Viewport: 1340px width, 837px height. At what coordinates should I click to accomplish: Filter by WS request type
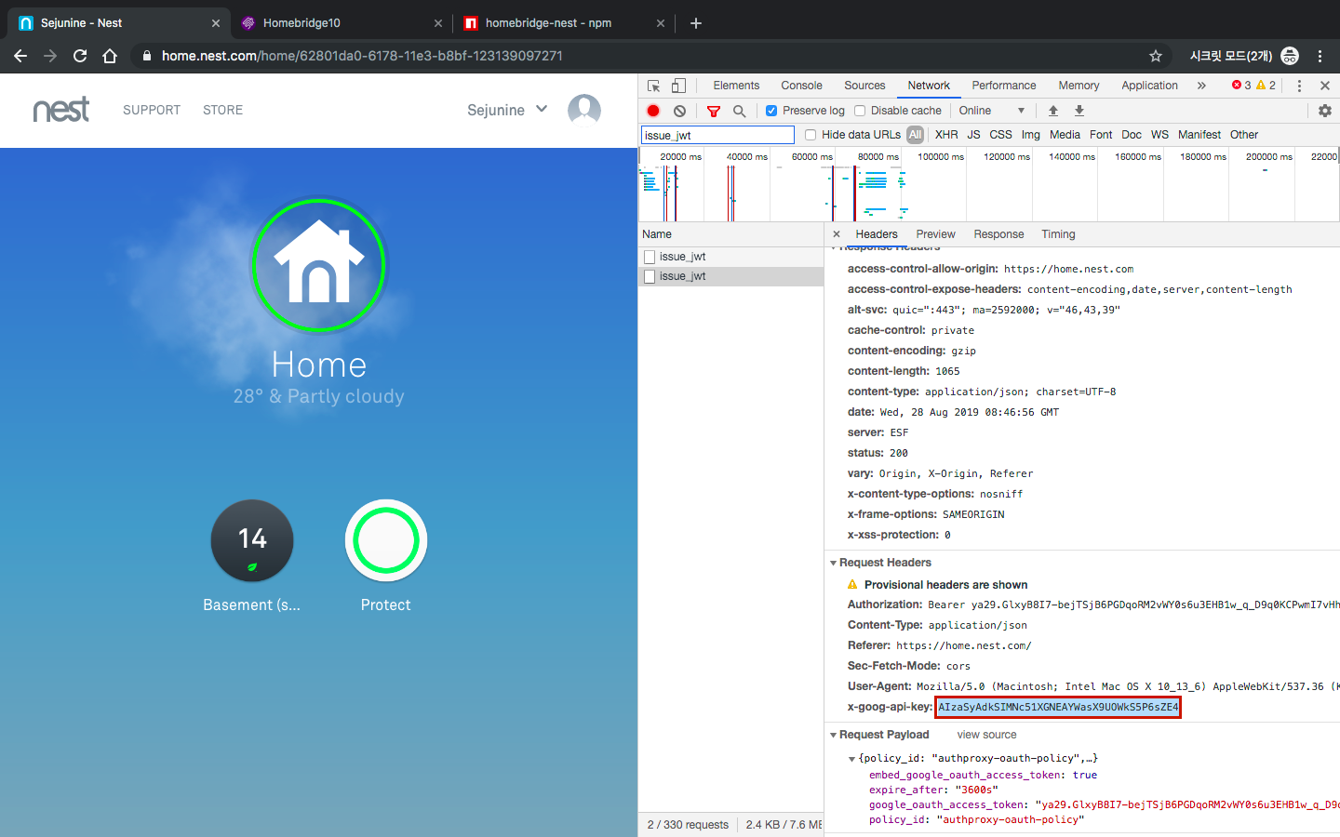click(x=1159, y=135)
